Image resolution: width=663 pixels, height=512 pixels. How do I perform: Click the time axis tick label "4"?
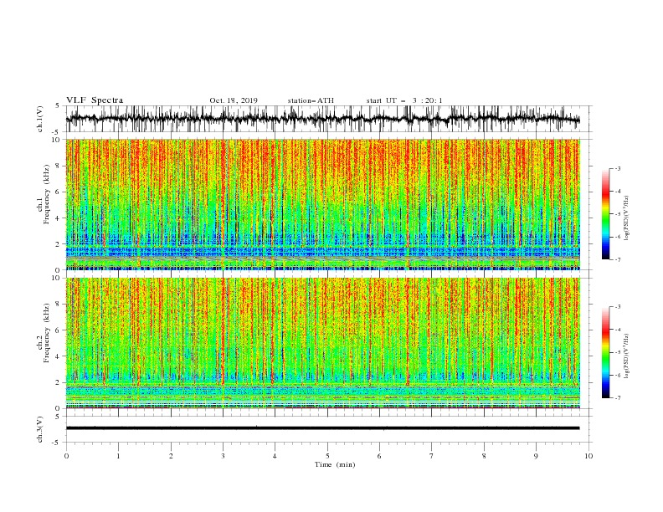pos(275,456)
